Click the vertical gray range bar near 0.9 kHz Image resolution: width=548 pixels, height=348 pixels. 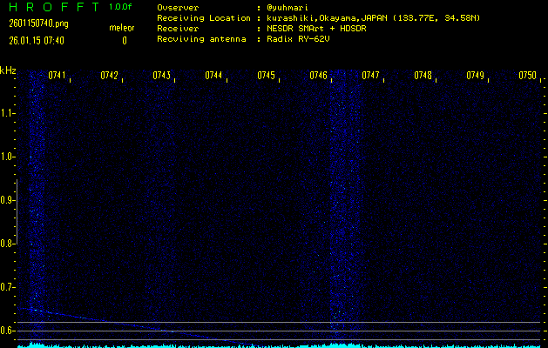click(17, 211)
